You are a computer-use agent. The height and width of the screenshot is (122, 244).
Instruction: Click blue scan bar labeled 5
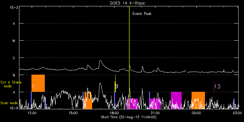click(x=114, y=100)
